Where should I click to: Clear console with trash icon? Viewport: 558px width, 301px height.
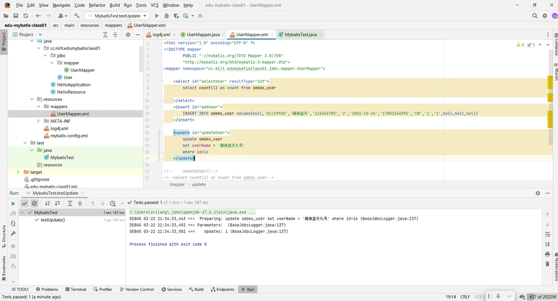coord(548,264)
